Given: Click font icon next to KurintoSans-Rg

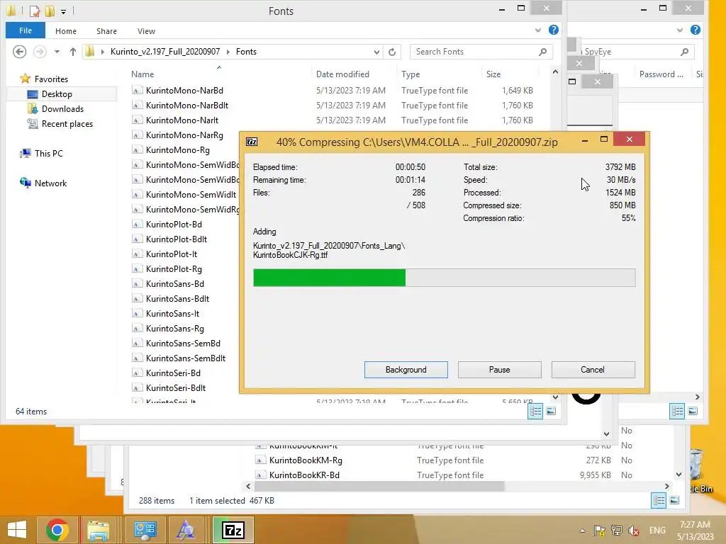Looking at the screenshot, I should pos(137,329).
